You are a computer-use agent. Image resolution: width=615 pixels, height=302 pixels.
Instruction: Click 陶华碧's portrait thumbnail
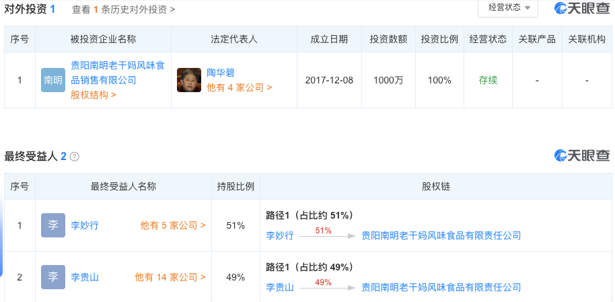[x=189, y=80]
